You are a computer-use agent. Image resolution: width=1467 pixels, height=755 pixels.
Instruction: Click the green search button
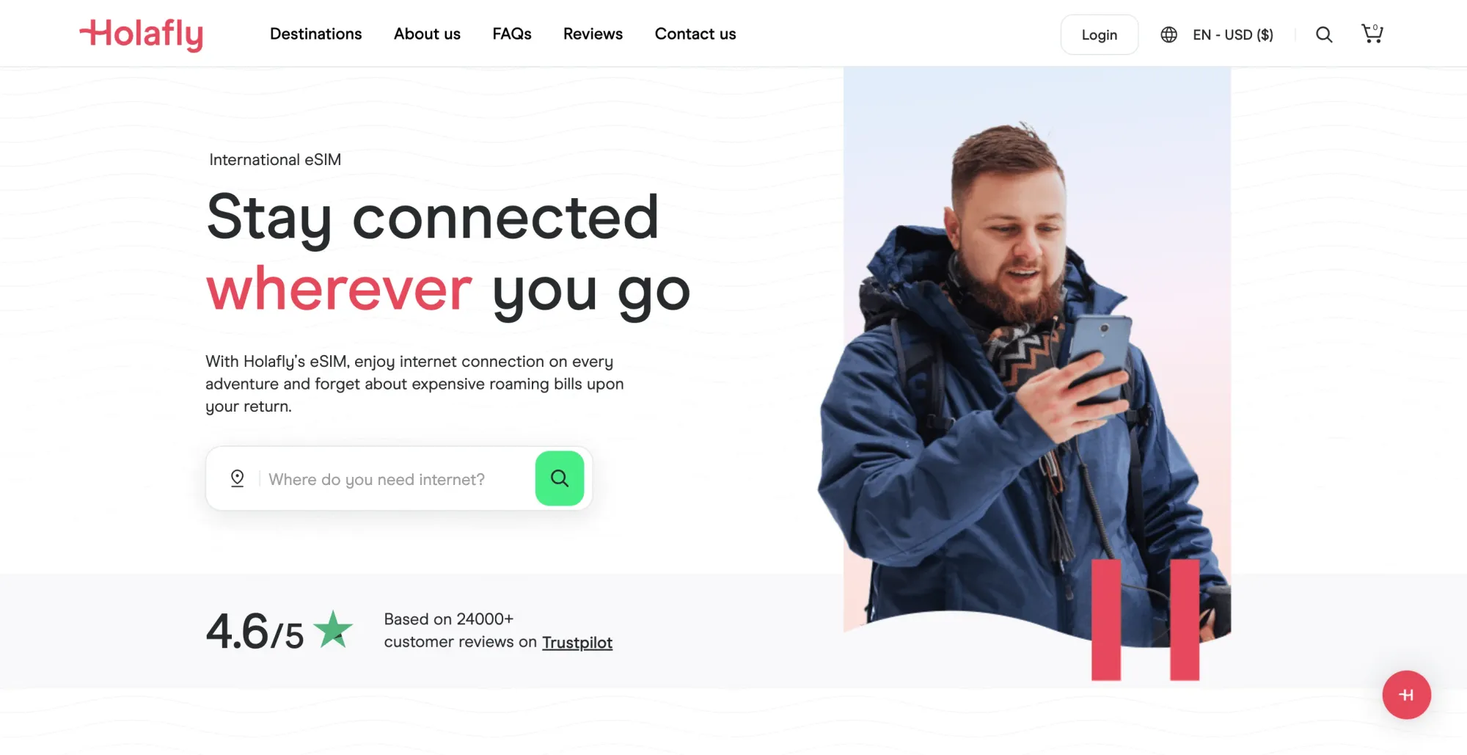560,478
